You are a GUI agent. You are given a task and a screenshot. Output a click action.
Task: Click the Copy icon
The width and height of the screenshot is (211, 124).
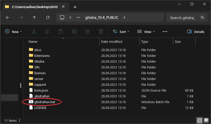coord(47,32)
